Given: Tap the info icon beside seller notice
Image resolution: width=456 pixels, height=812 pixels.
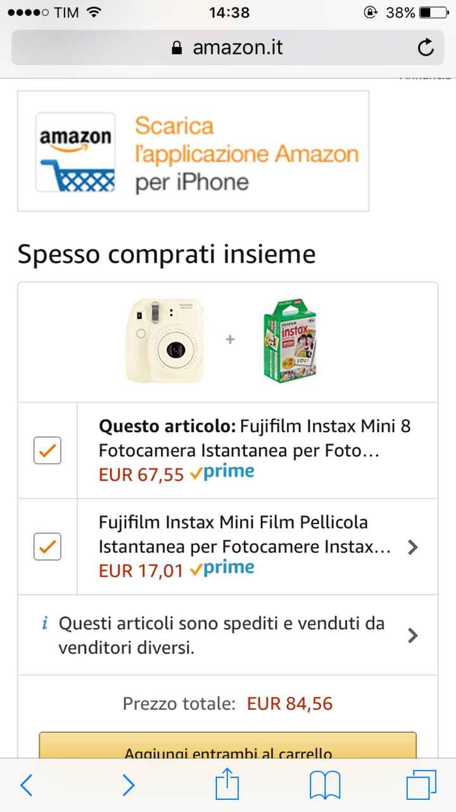Looking at the screenshot, I should coord(45,624).
